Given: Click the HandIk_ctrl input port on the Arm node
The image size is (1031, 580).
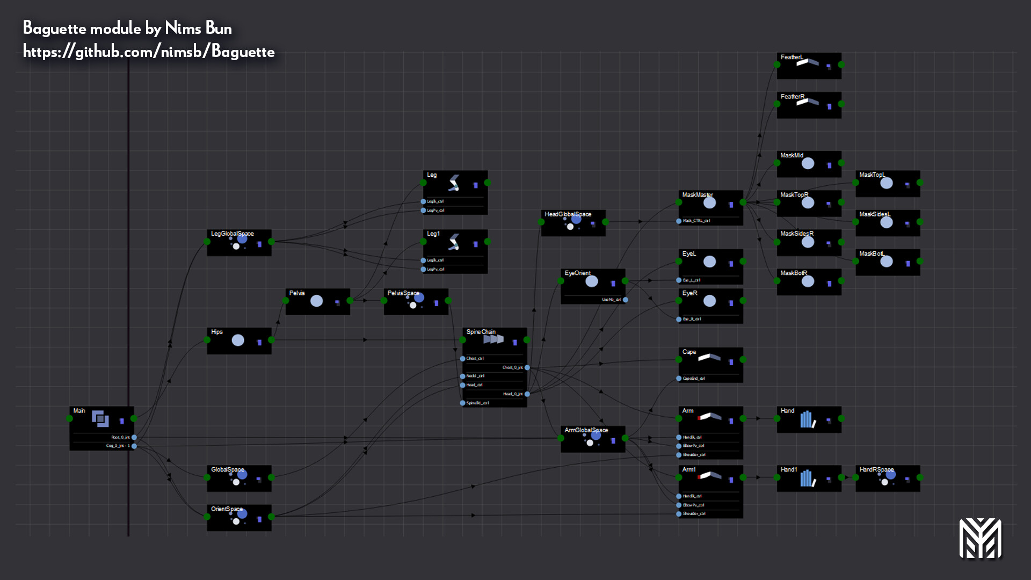Looking at the screenshot, I should 678,437.
